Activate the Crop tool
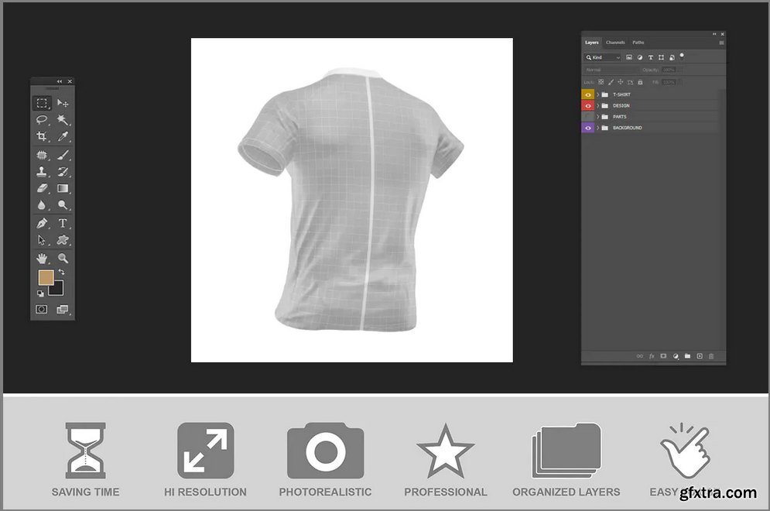Viewport: 770px width, 511px height. point(42,136)
